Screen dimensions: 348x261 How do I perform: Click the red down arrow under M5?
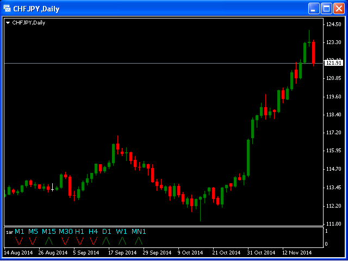pos(33,240)
